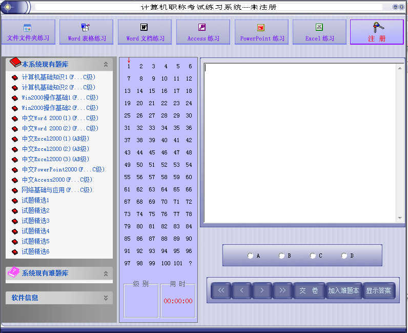This screenshot has width=408, height=333.
Task: Collapse the 本系统现有题库 panel
Action: [x=106, y=65]
